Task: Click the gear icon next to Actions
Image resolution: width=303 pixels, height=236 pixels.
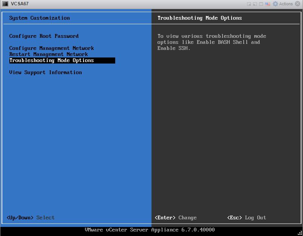Action: point(275,4)
